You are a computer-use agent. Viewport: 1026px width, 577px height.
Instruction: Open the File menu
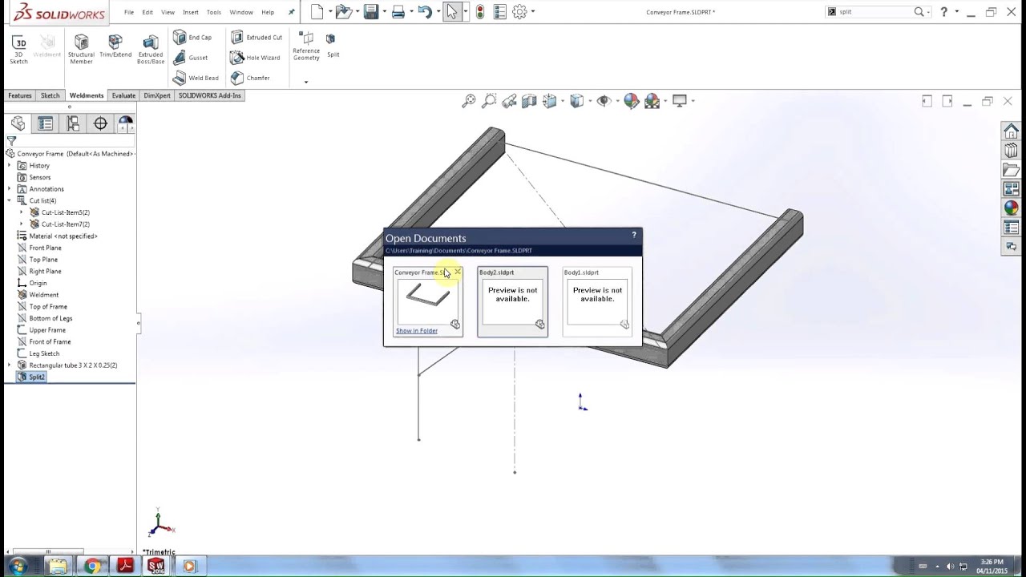[x=129, y=12]
